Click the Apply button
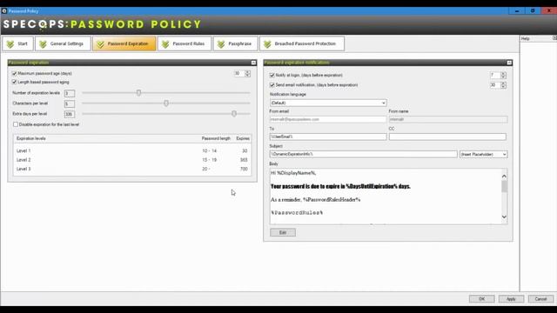 (x=511, y=299)
